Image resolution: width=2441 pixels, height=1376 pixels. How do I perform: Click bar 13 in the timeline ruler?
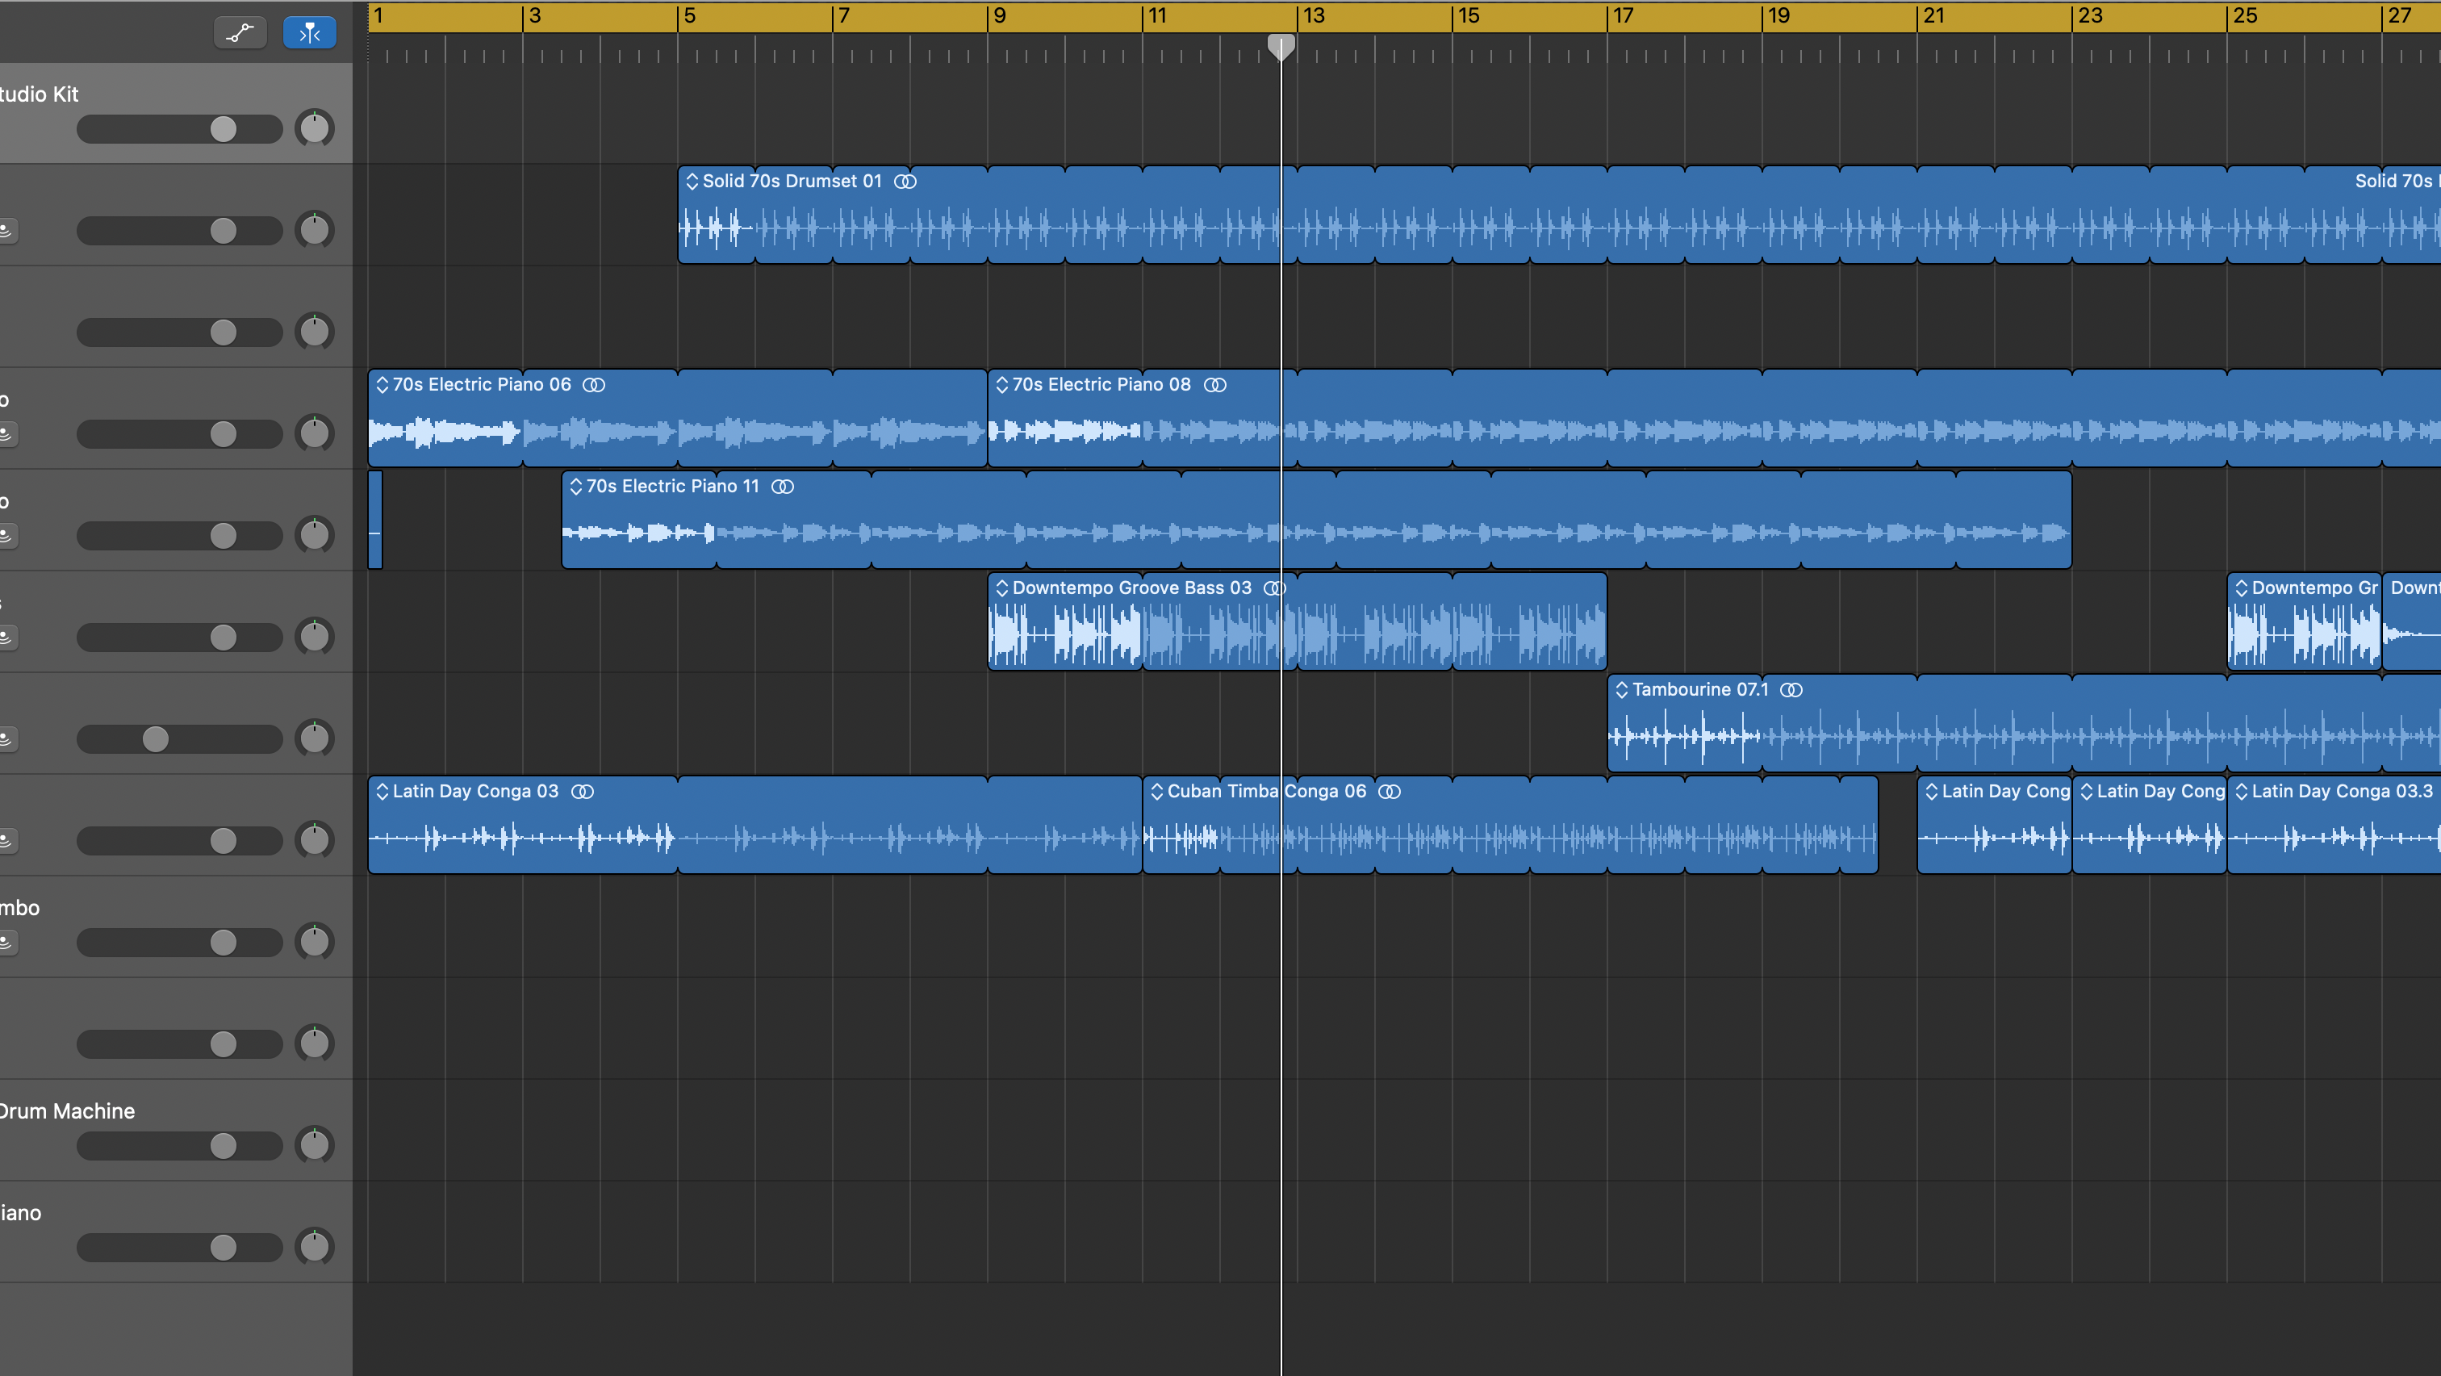[1314, 16]
